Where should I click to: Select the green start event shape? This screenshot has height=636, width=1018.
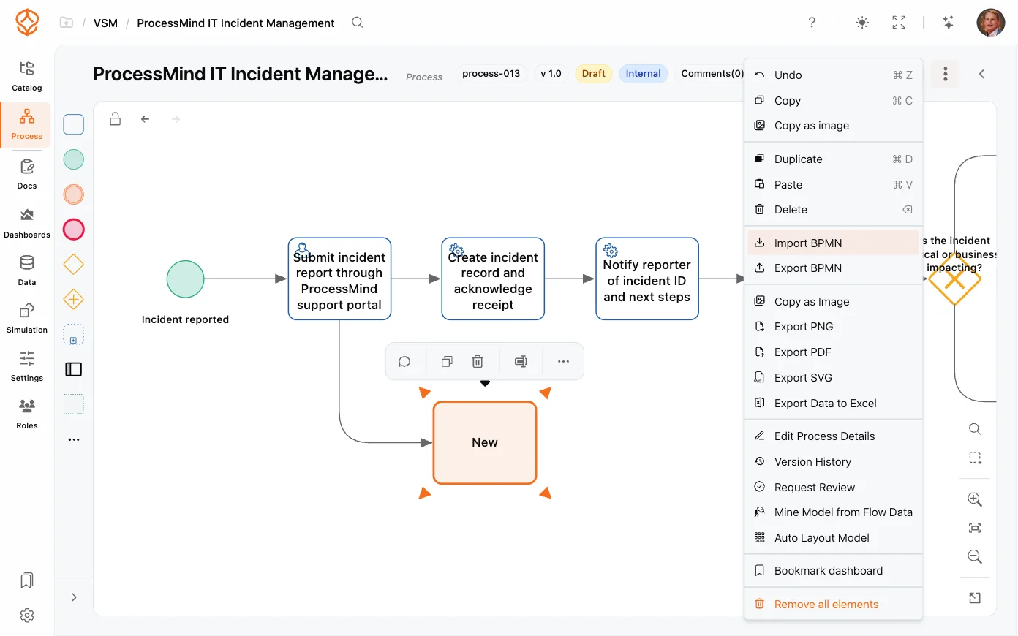(74, 159)
